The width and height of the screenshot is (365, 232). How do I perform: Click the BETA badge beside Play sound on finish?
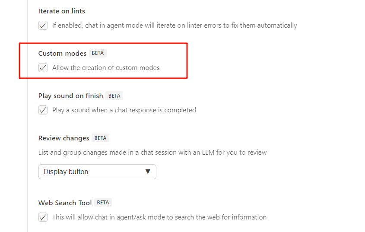point(114,96)
